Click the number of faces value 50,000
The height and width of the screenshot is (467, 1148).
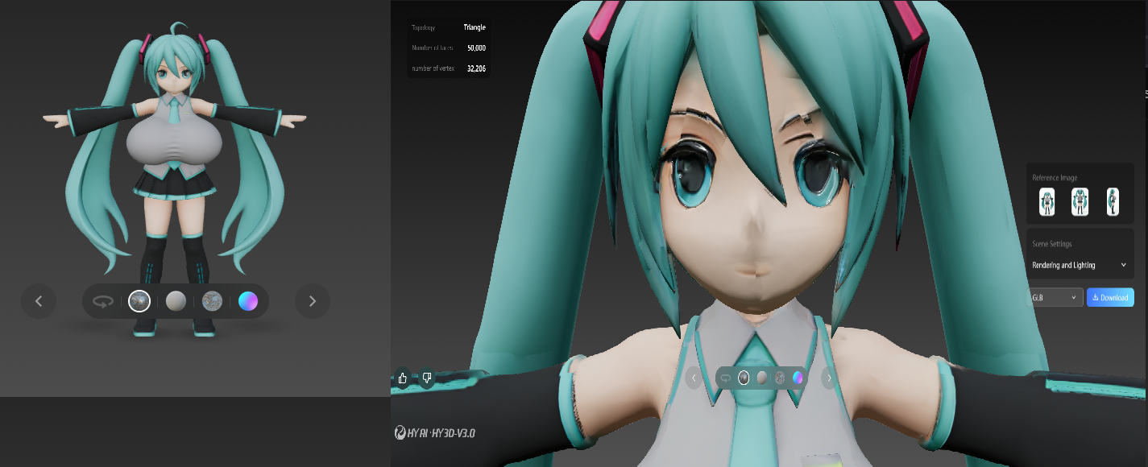click(x=476, y=48)
